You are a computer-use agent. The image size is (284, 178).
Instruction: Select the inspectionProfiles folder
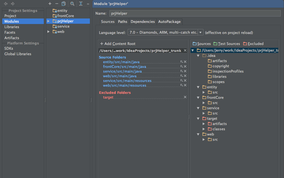[226, 71]
